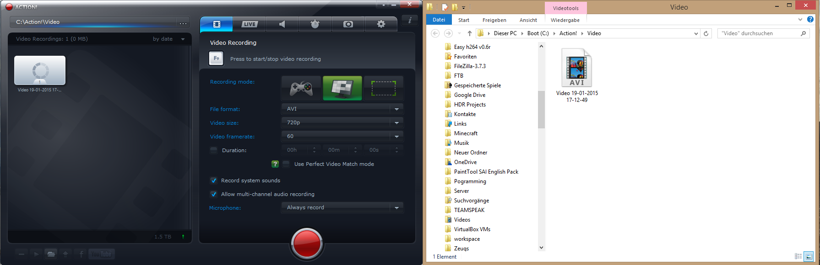Click 'Boot (C:)' in the breadcrumb
Image resolution: width=820 pixels, height=265 pixels.
pos(538,33)
